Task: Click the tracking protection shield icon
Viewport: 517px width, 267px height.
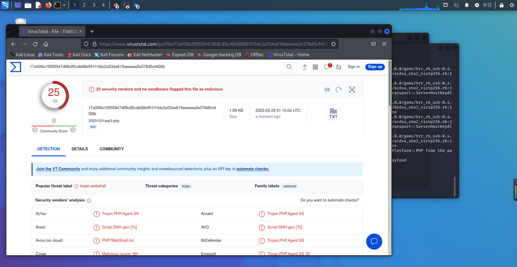Action: [x=86, y=44]
